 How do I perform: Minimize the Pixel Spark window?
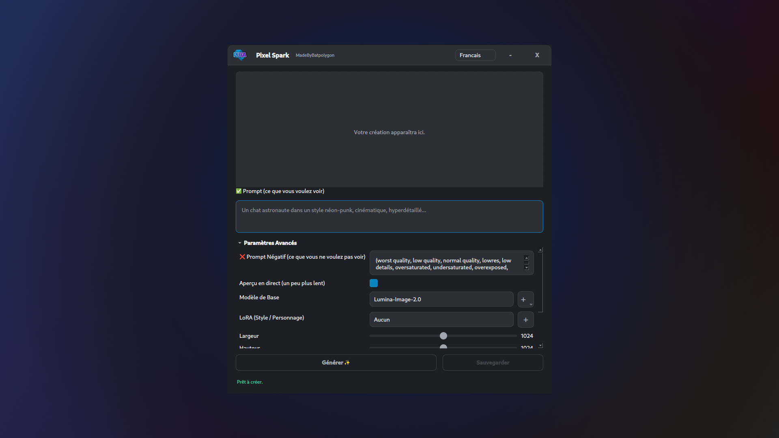point(510,55)
